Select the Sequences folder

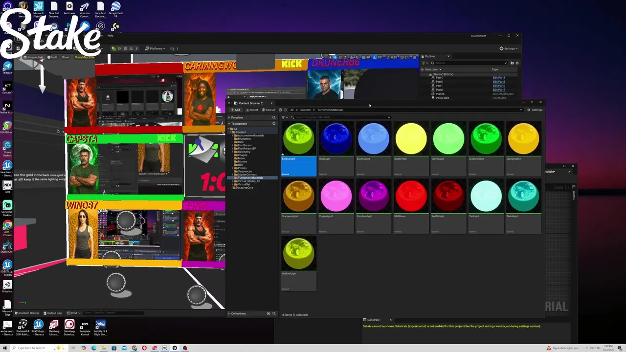tap(245, 171)
